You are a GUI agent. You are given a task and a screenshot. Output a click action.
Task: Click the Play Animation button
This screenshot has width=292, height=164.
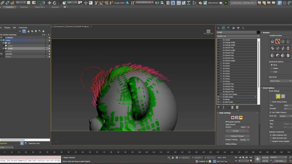pyautogui.click(x=243, y=158)
